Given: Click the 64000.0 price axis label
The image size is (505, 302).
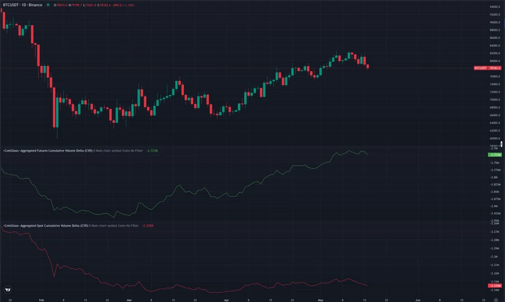Looking at the screenshot, I should point(495,123).
